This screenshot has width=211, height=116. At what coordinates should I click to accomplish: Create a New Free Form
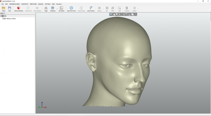pyautogui.click(x=71, y=8)
